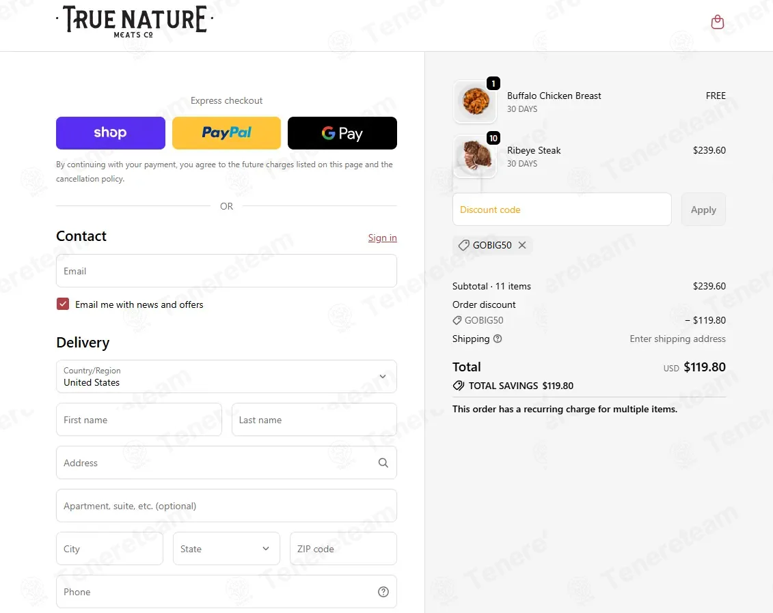Click the True Nature Meats Co logo
This screenshot has width=773, height=613.
click(135, 22)
